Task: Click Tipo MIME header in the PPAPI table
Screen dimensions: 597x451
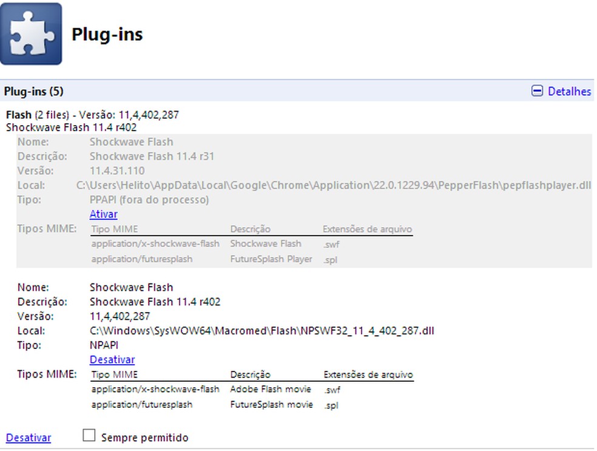Action: (x=115, y=229)
